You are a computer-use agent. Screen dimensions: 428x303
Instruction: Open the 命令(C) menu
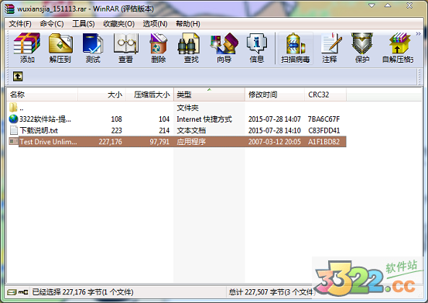click(52, 24)
